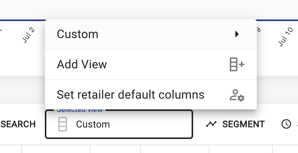The width and height of the screenshot is (298, 153).
Task: Click the Add View column-plus icon
Action: (237, 64)
